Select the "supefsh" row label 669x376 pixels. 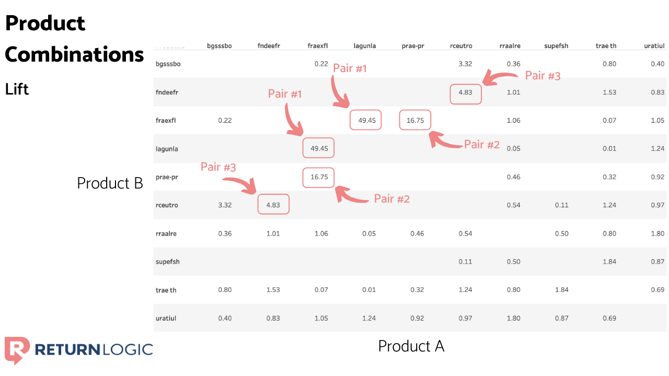point(168,262)
